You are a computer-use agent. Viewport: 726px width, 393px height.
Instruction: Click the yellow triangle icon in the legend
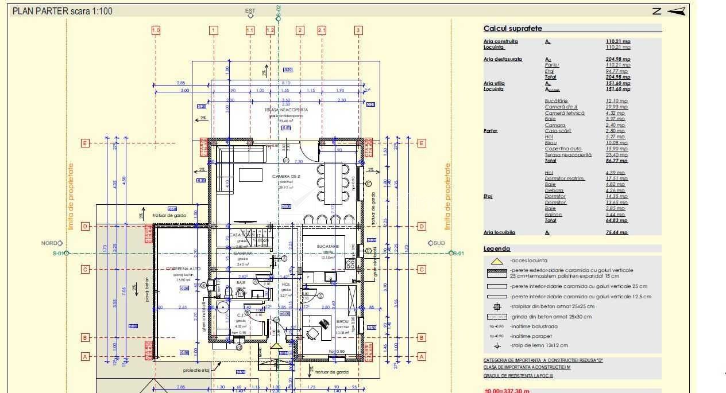[497, 261]
